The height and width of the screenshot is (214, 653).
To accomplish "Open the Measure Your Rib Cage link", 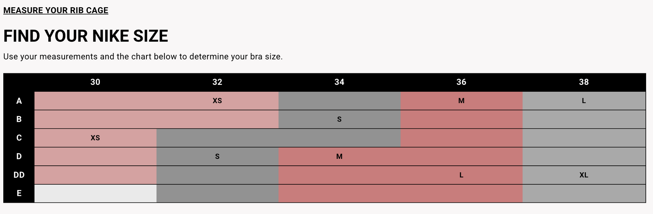I will coord(56,10).
